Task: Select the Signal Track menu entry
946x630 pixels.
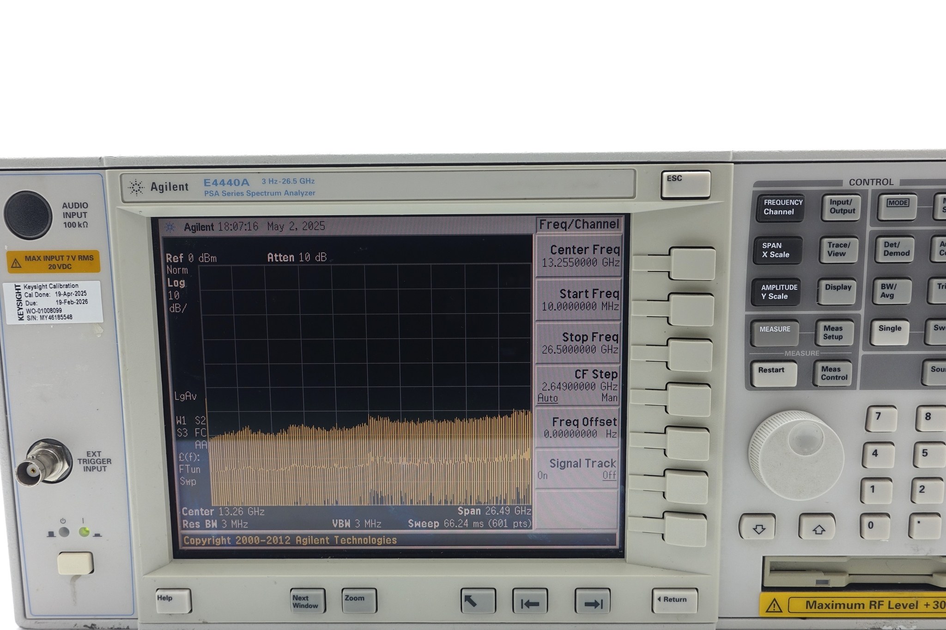Action: point(576,469)
